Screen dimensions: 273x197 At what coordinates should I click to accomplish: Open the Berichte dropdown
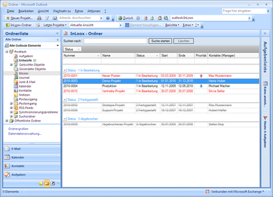pyautogui.click(x=172, y=25)
